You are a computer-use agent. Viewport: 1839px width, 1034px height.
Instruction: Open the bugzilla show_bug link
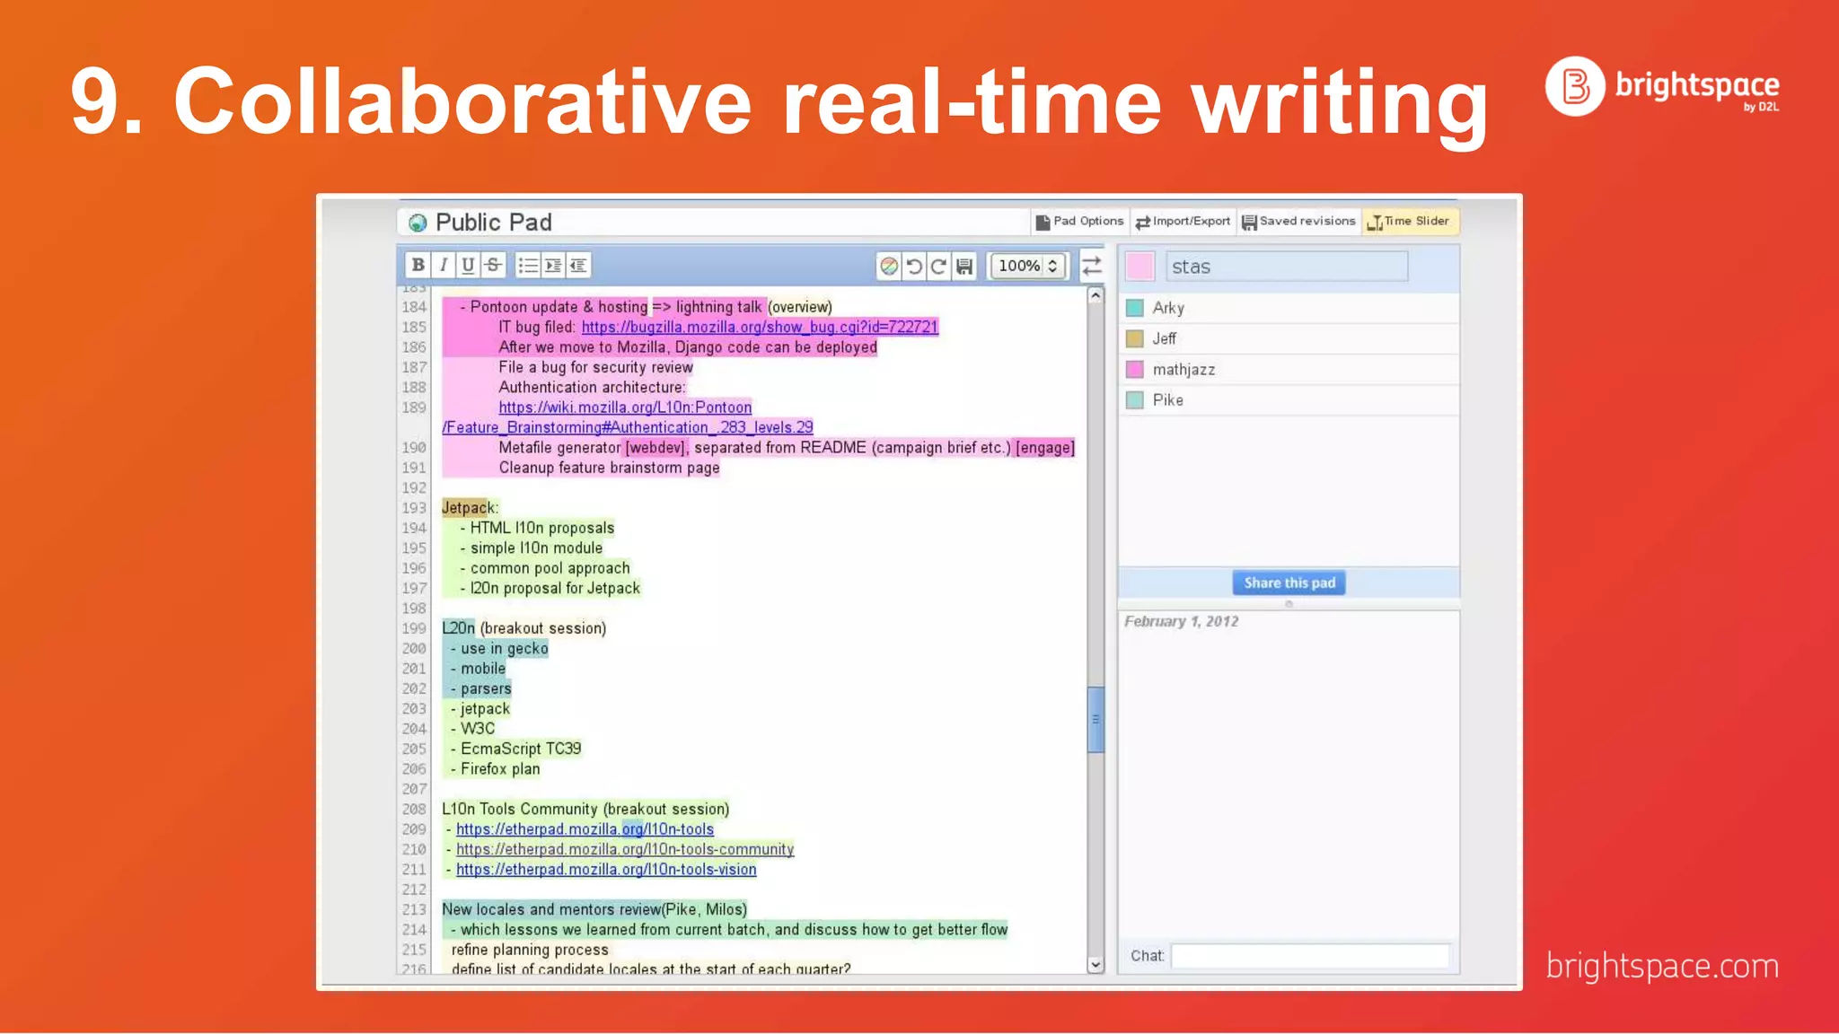760,328
